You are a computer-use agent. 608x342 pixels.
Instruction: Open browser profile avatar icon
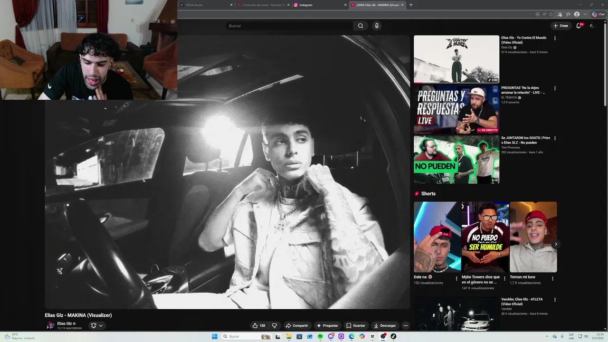tap(577, 14)
